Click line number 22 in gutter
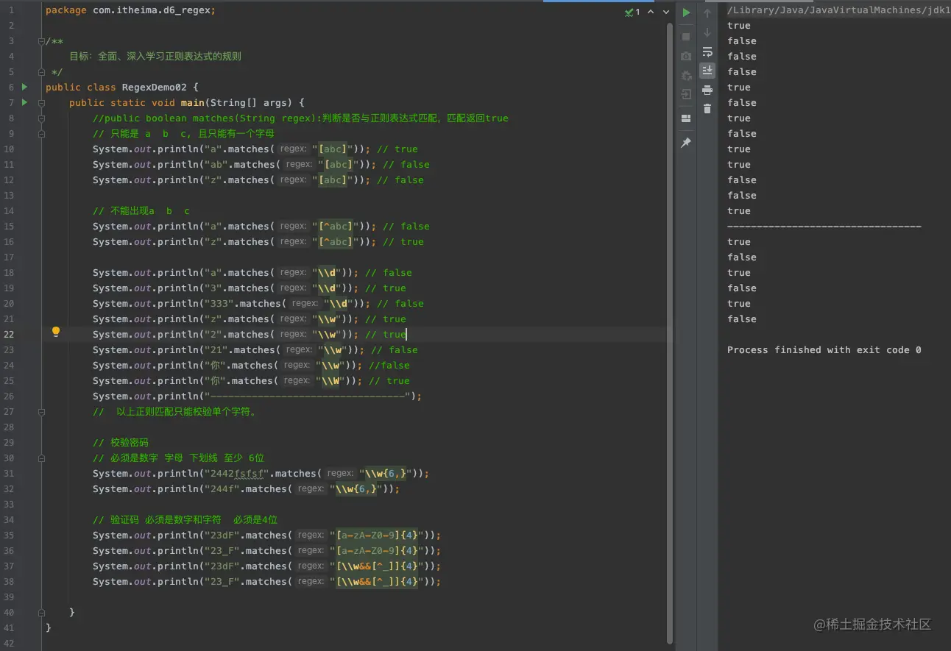The width and height of the screenshot is (951, 651). point(10,334)
